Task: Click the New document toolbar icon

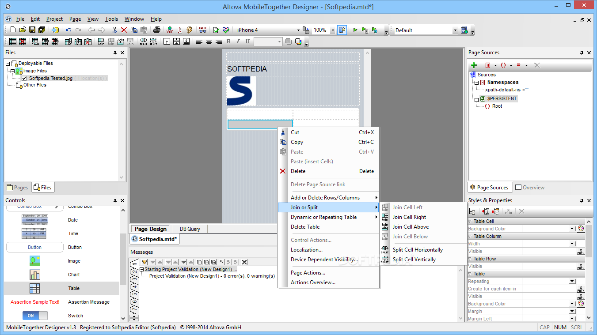Action: coord(13,30)
